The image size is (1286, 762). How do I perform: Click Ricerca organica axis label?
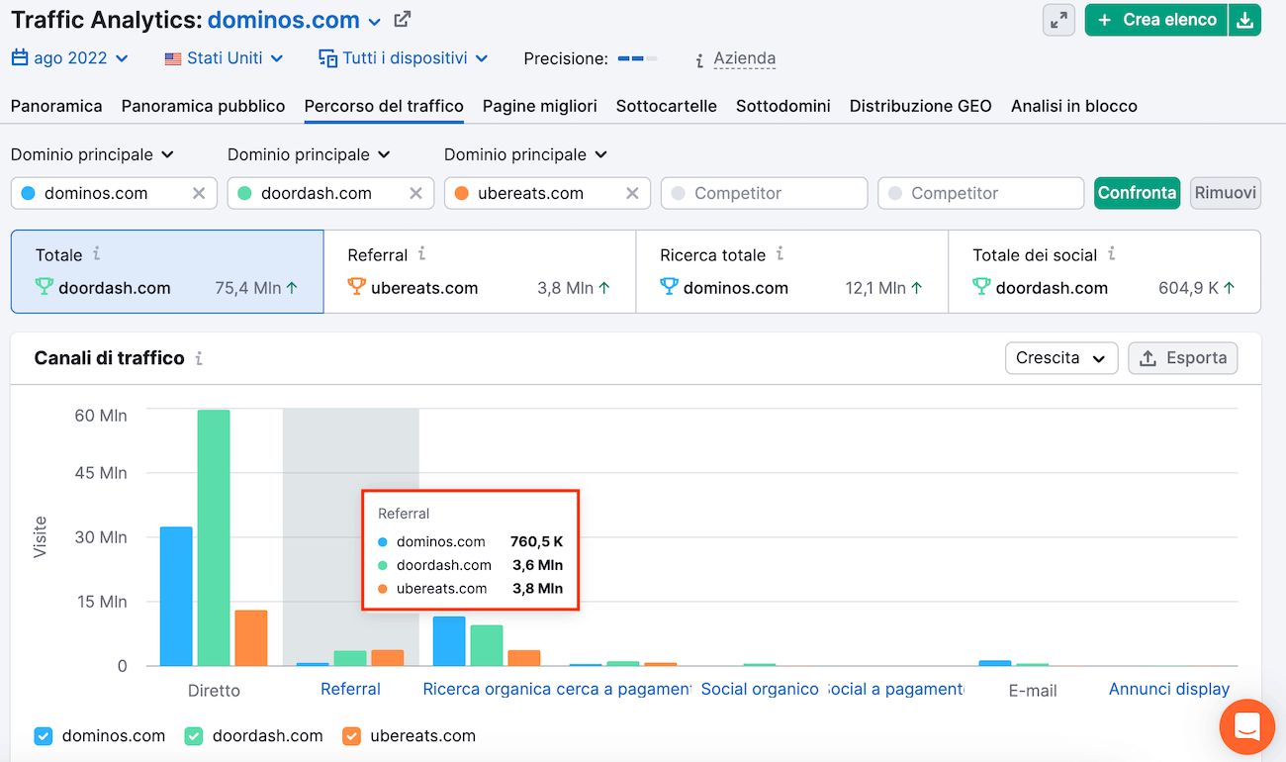coord(487,689)
